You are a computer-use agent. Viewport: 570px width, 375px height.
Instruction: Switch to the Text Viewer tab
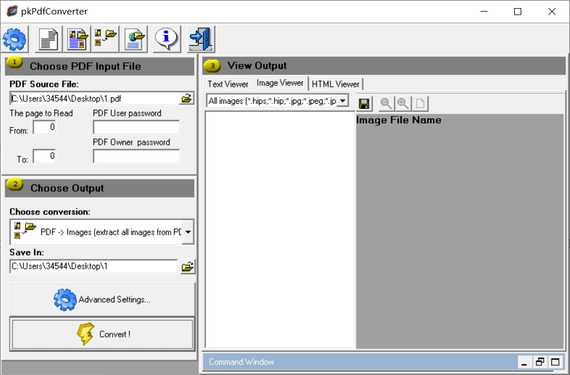click(x=228, y=84)
